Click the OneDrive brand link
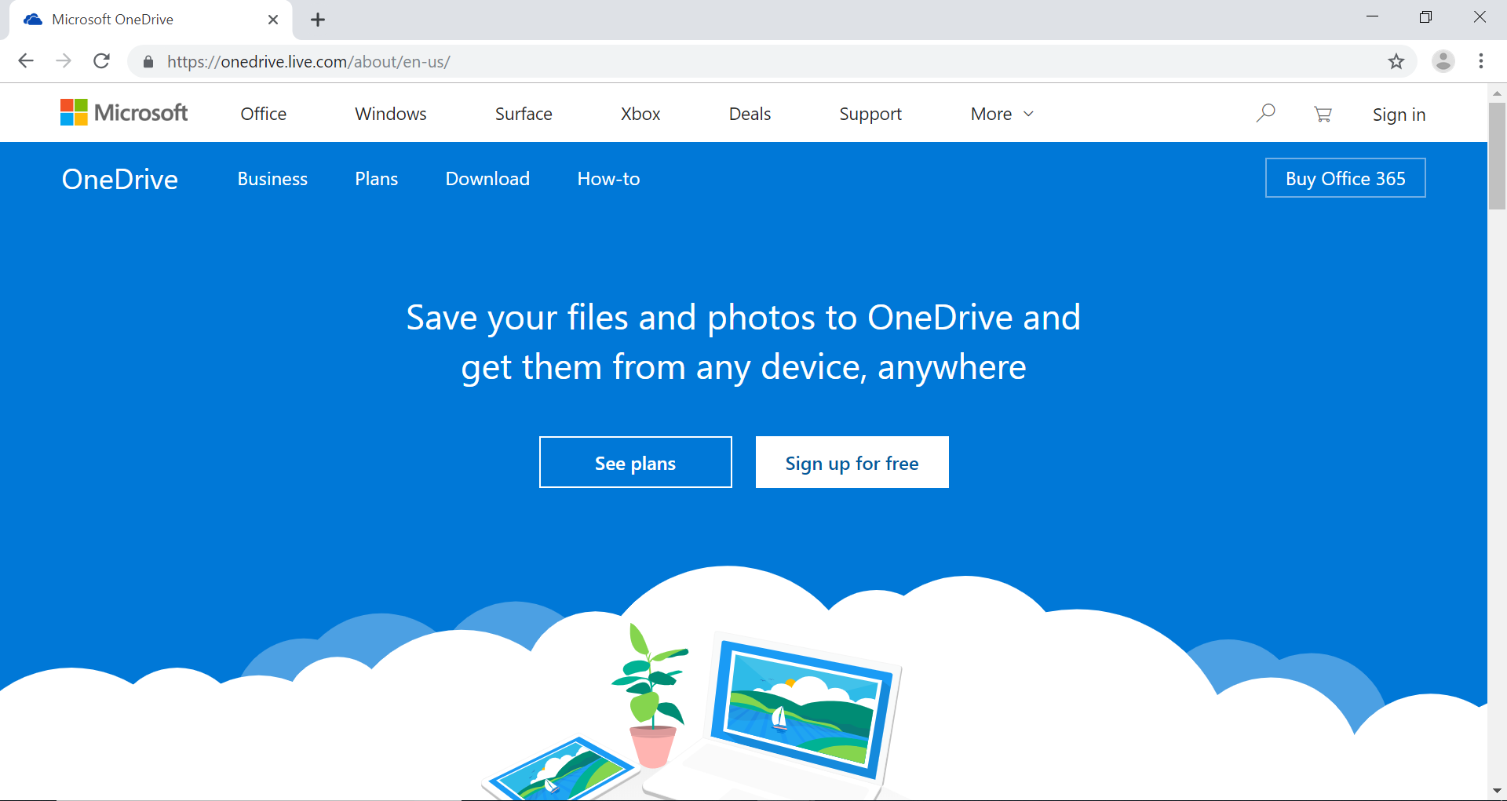This screenshot has width=1507, height=801. (120, 179)
